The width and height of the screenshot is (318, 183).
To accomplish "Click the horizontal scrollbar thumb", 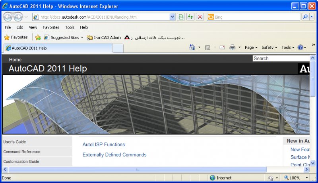I will tap(138, 169).
